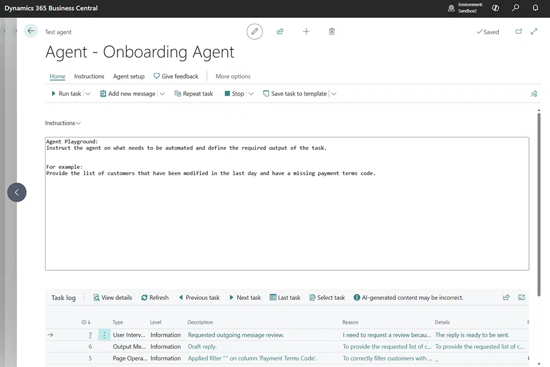This screenshot has height=367, width=550.
Task: Click Give feedback
Action: [x=176, y=76]
